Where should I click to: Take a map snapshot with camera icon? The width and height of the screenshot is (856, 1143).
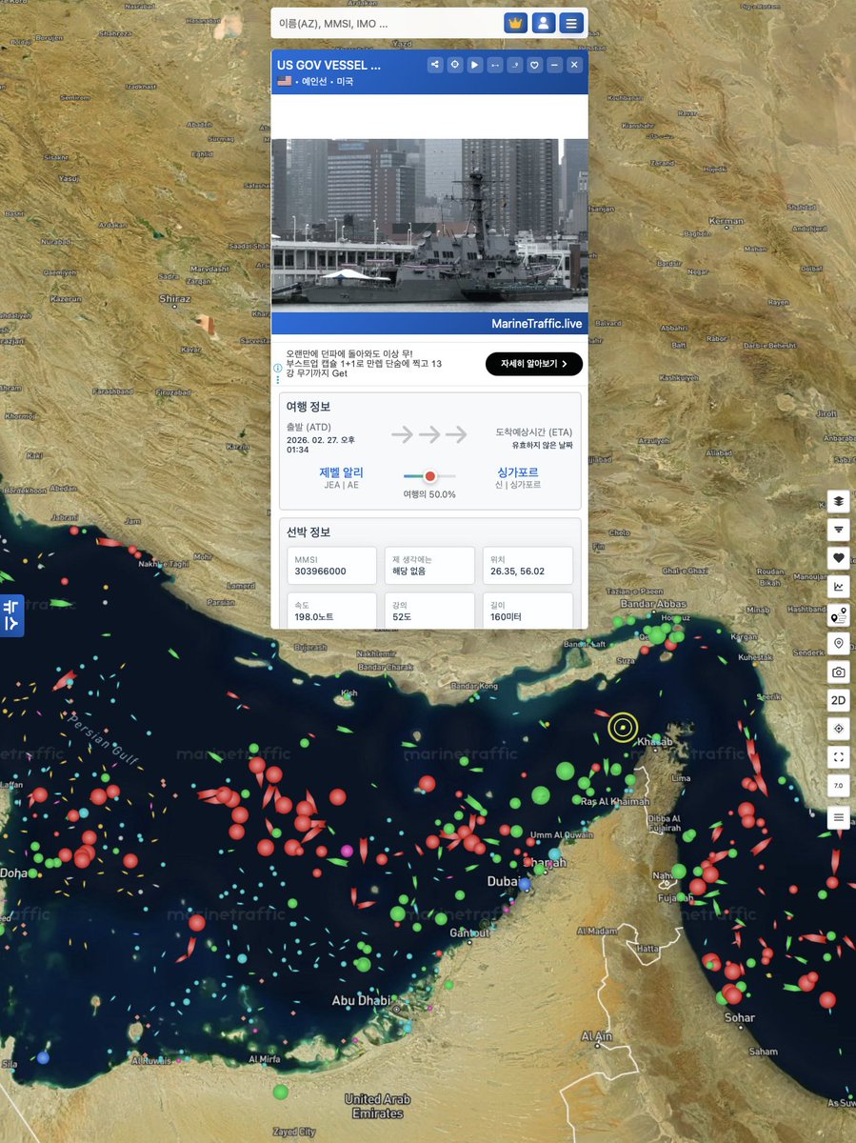click(839, 672)
